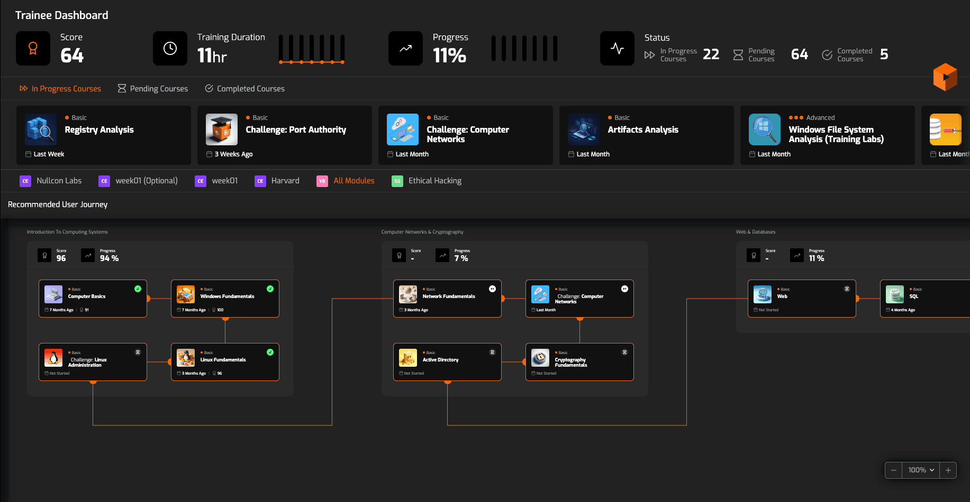Click the Progress bar indicator
The image size is (970, 502).
pos(524,49)
